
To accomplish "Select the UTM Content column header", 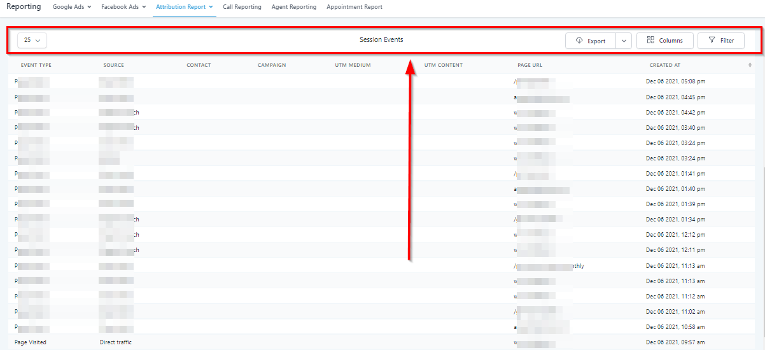I will pos(444,65).
